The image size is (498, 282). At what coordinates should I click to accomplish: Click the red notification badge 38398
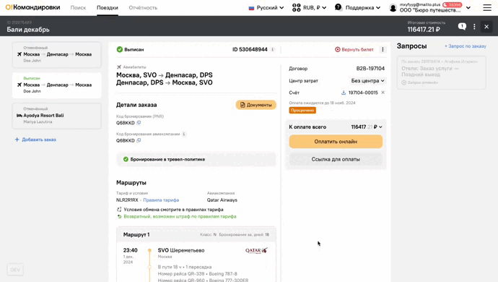coord(452,5)
